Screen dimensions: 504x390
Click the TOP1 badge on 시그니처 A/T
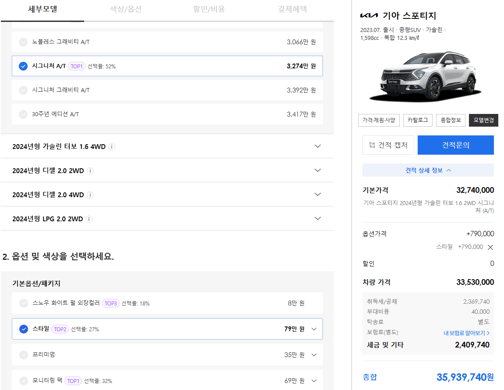click(77, 66)
